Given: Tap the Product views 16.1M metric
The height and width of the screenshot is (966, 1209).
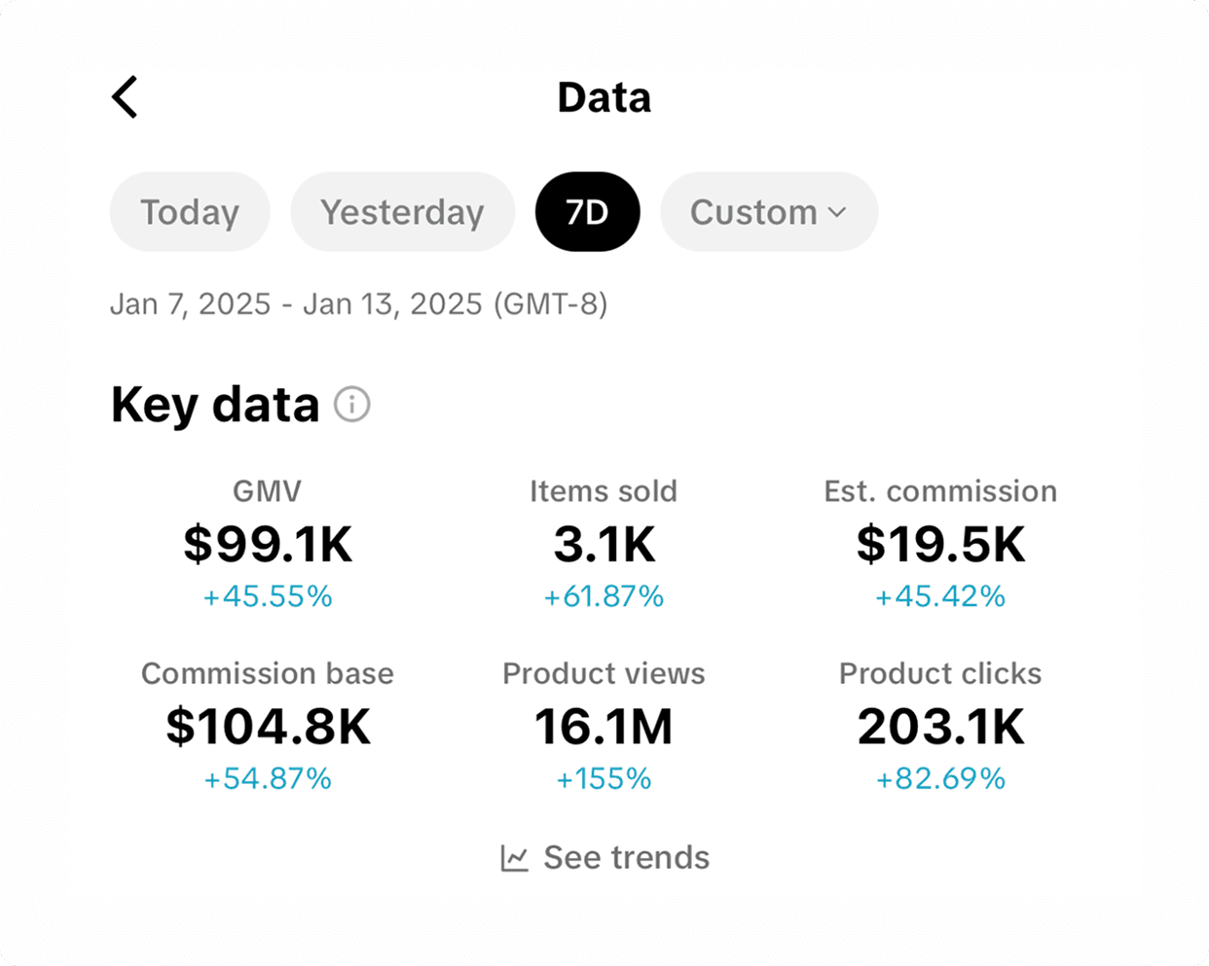Looking at the screenshot, I should 604,726.
